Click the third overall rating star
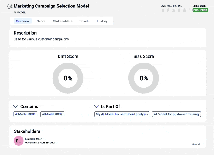This screenshot has width=214, height=155. pyautogui.click(x=174, y=10)
